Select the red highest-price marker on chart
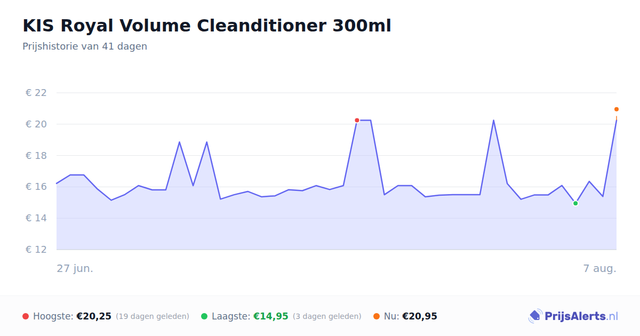Screen dimensions: 640x336 (x=357, y=121)
